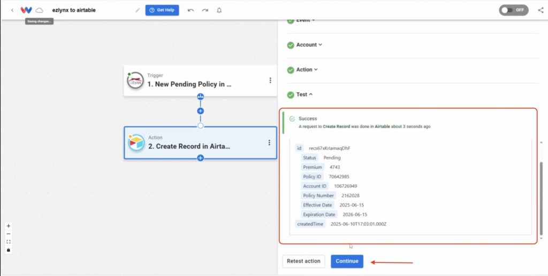Click the Pending status value
Viewport: 548px width, 276px height.
tap(332, 157)
